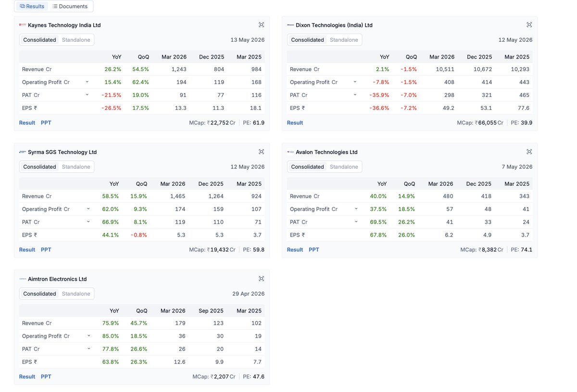Open Dixon Technologies (India) Ltd company title
Screen dimensions: 577x392
pos(334,25)
